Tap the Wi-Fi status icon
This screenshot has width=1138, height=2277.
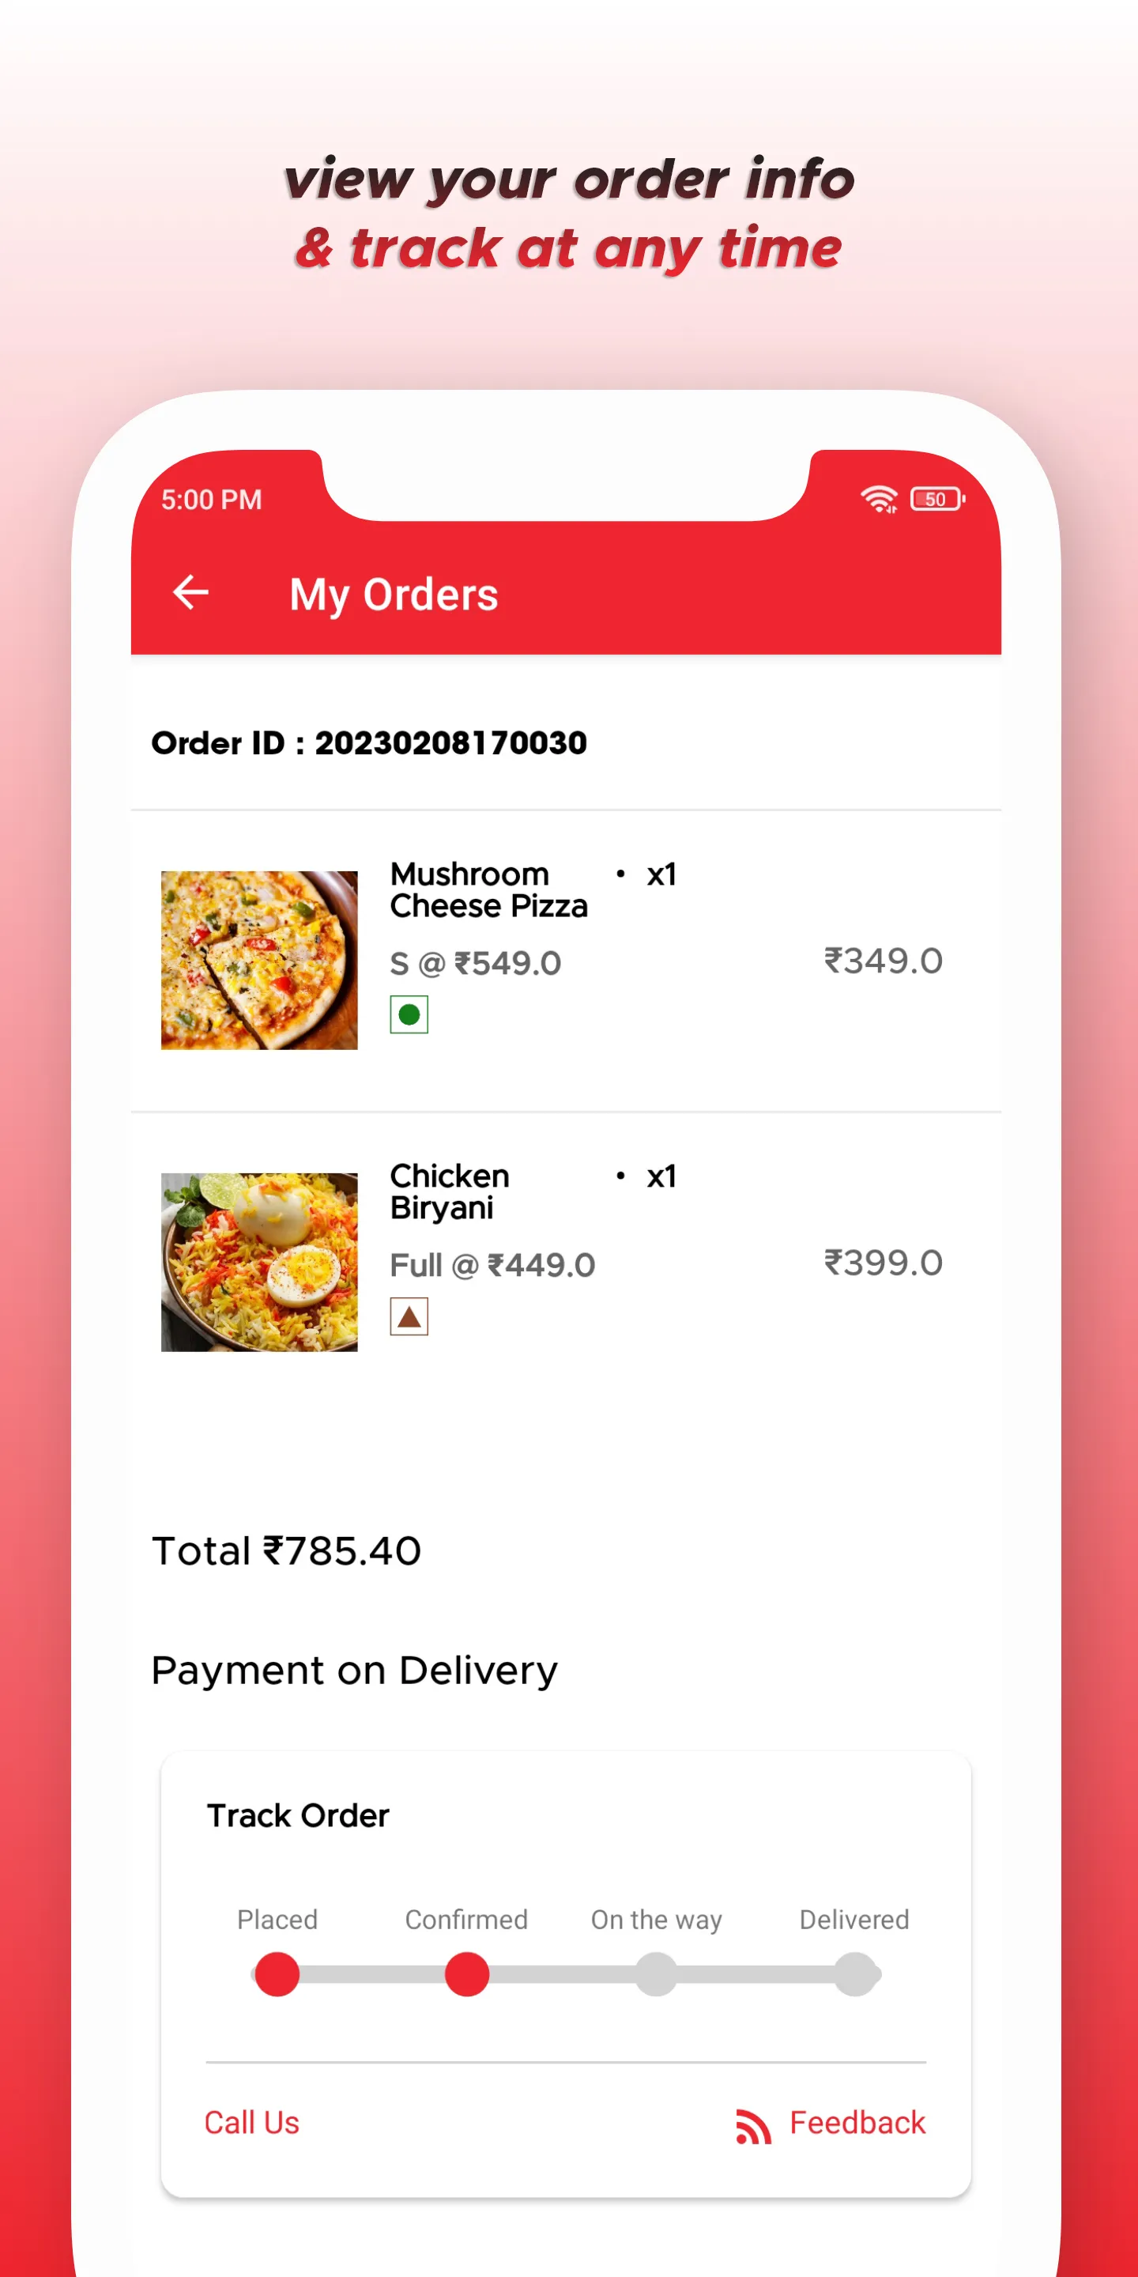878,499
